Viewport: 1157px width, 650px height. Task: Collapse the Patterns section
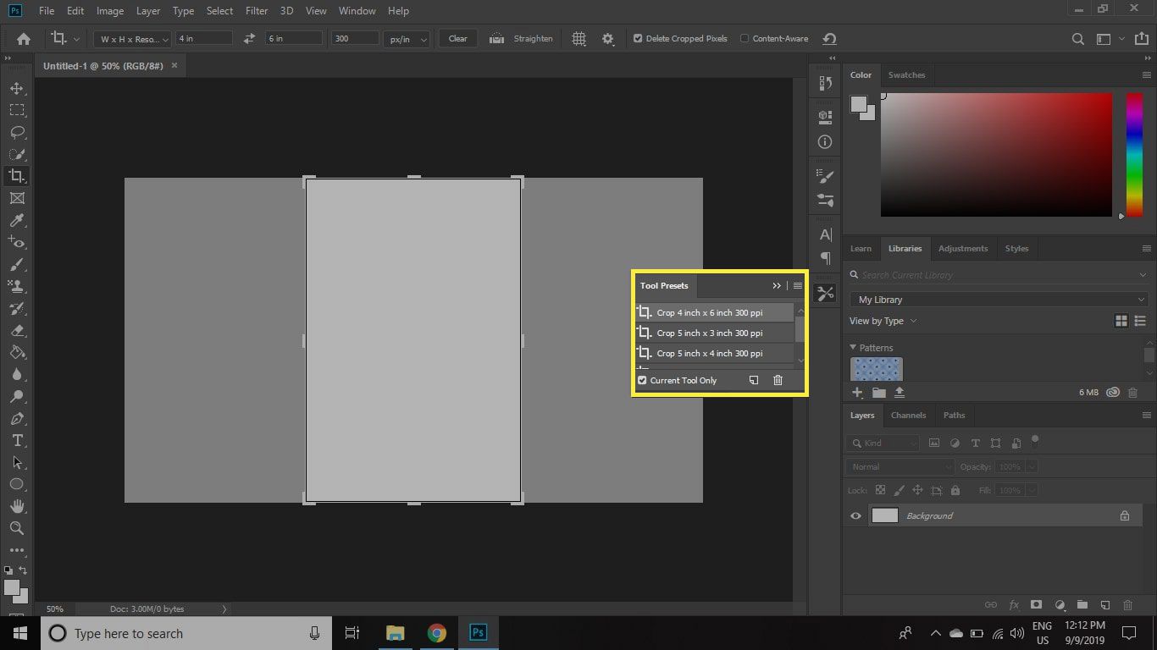point(853,348)
